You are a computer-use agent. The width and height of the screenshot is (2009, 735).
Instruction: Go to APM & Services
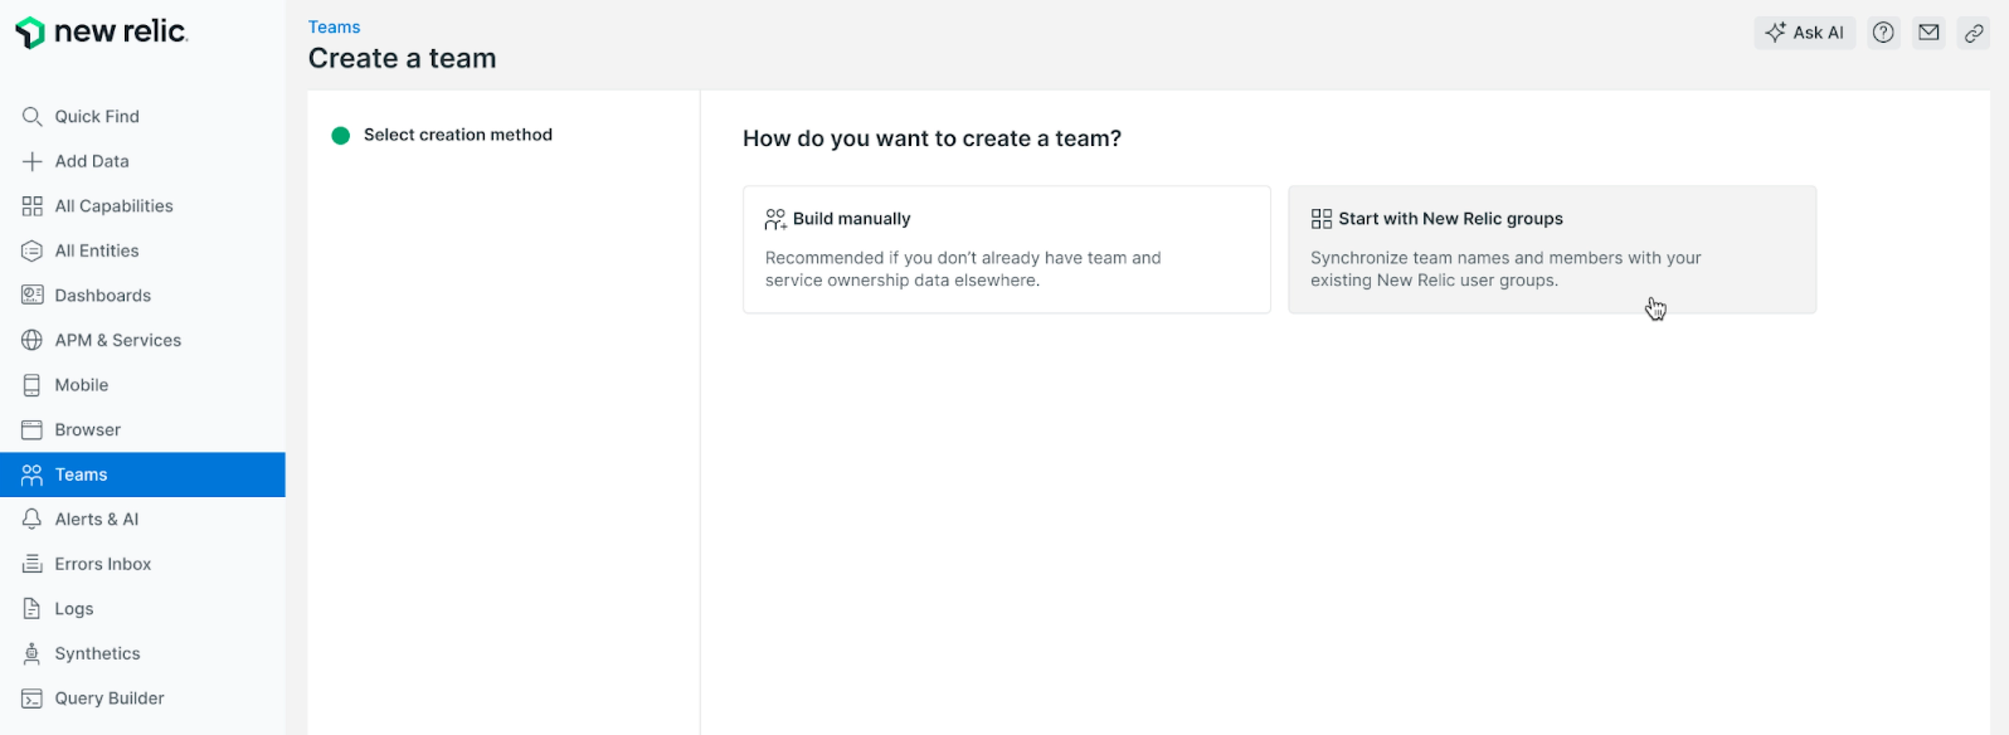[117, 340]
